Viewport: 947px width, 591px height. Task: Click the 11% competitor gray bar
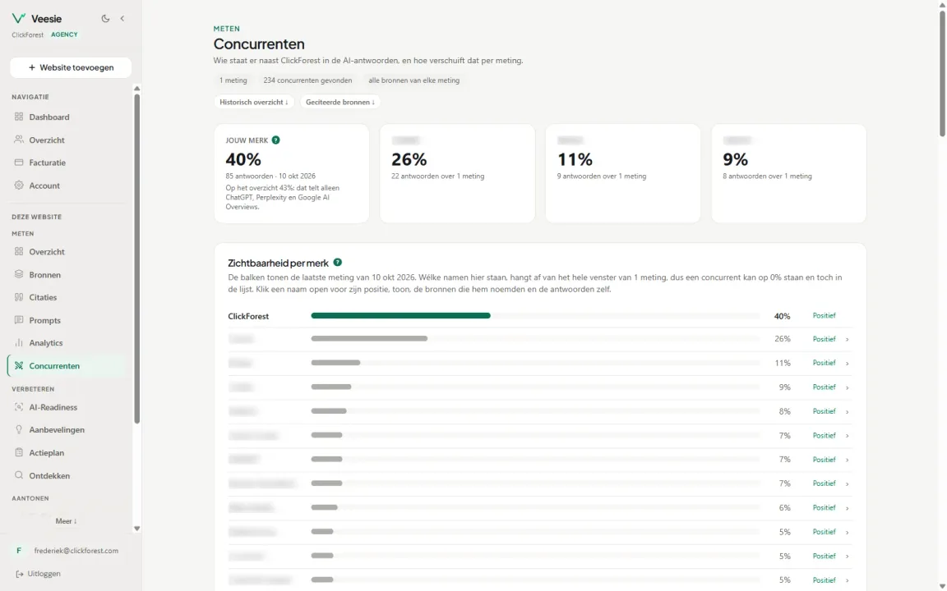click(335, 363)
